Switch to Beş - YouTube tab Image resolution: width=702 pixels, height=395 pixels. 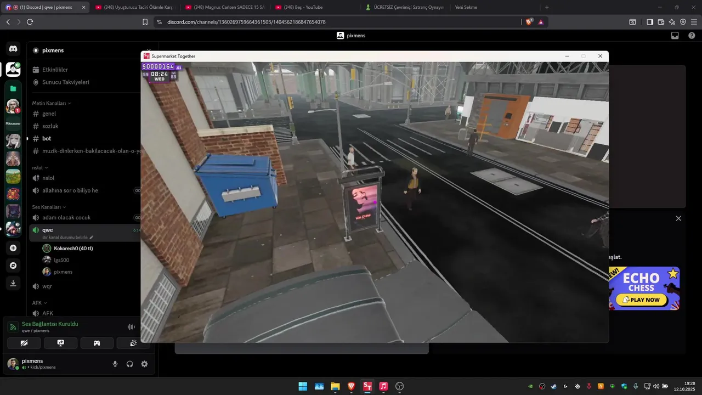[316, 7]
